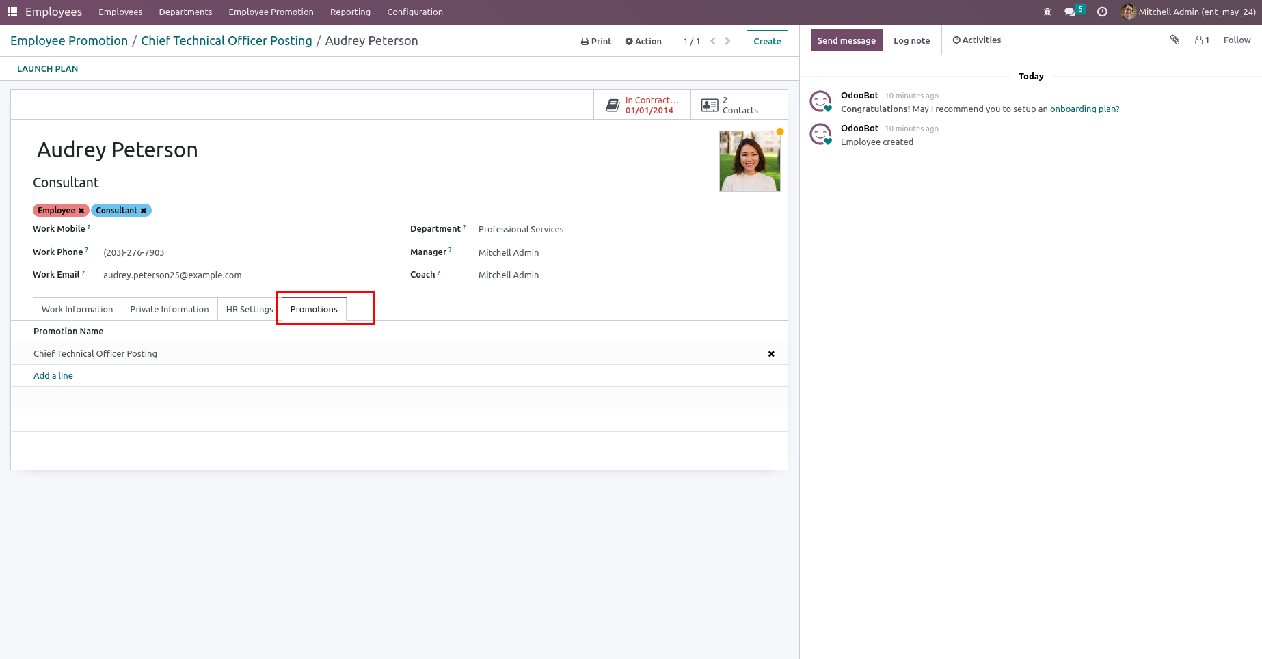Click the debug bug icon
1262x659 pixels.
pos(1047,12)
